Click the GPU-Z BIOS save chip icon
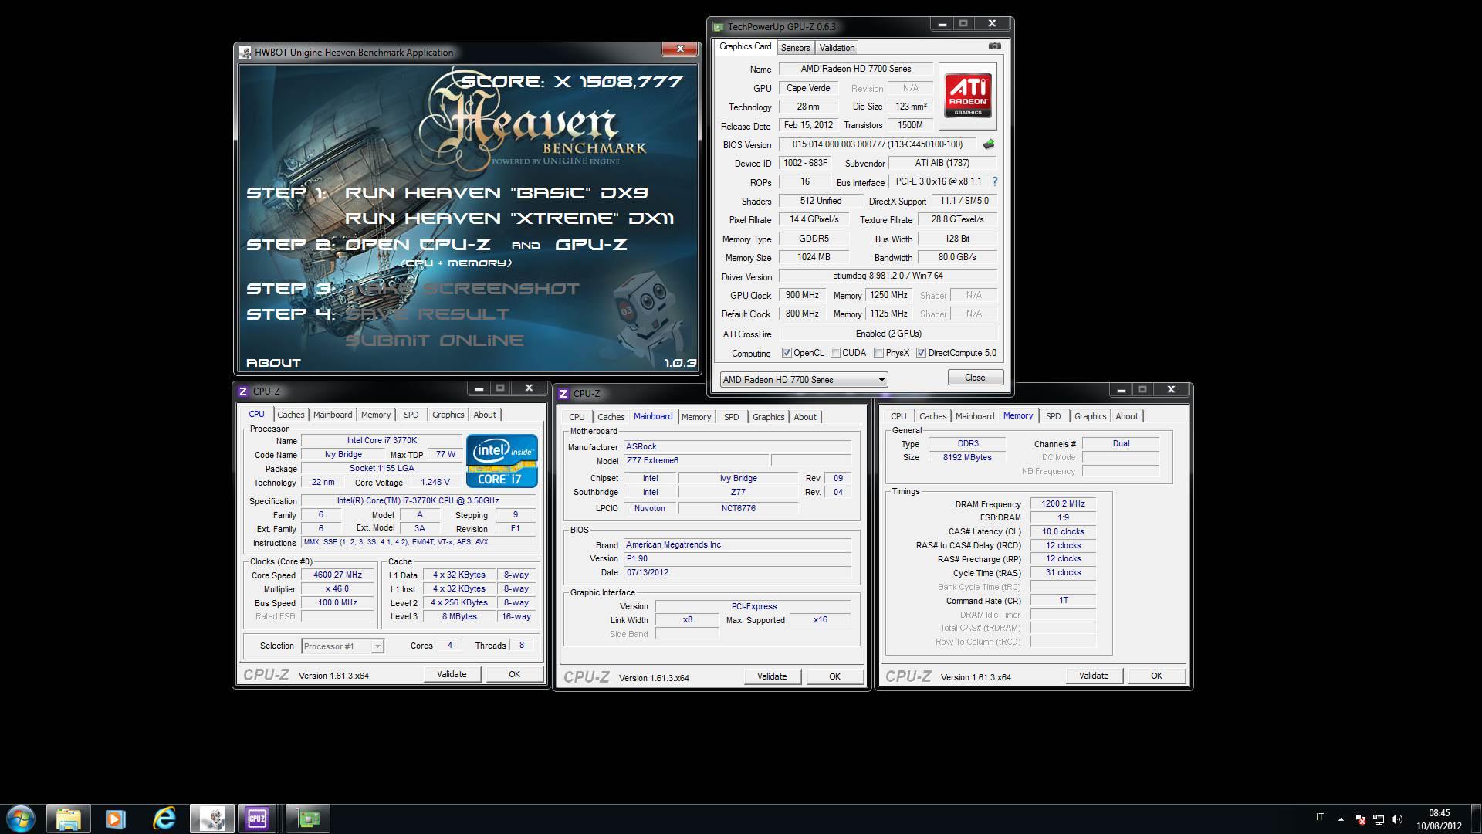 click(988, 144)
